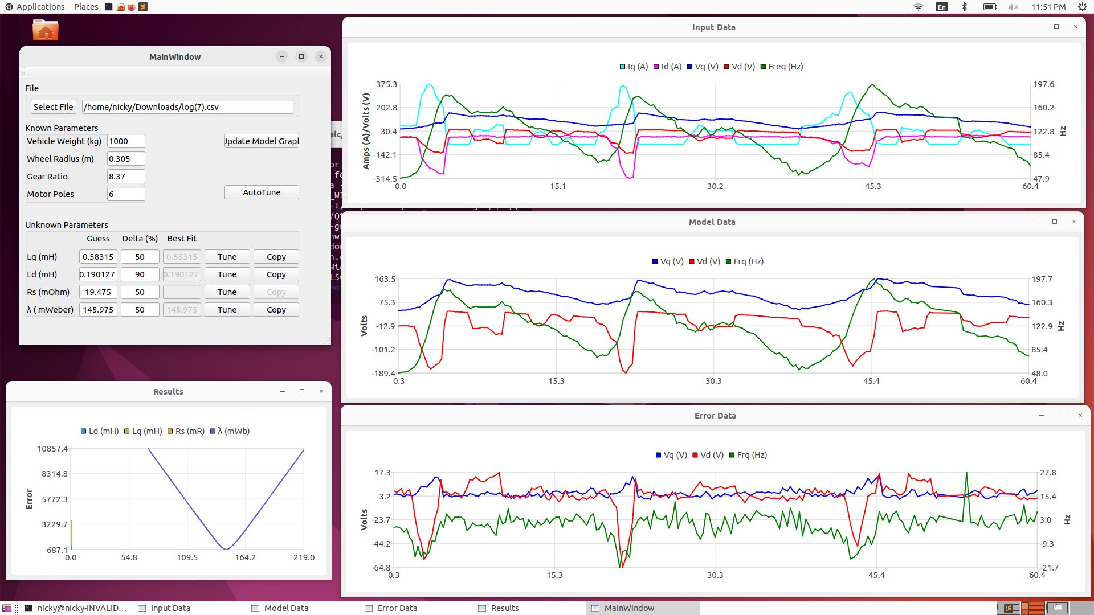Click the Wi-Fi status icon
Viewport: 1094px width, 615px height.
[x=918, y=7]
